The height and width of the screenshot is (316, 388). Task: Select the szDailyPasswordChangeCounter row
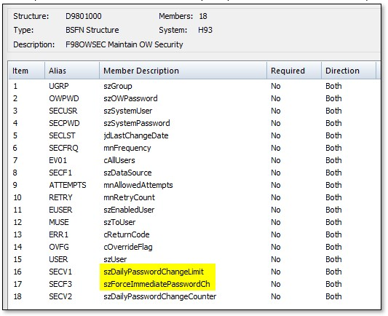pos(194,296)
